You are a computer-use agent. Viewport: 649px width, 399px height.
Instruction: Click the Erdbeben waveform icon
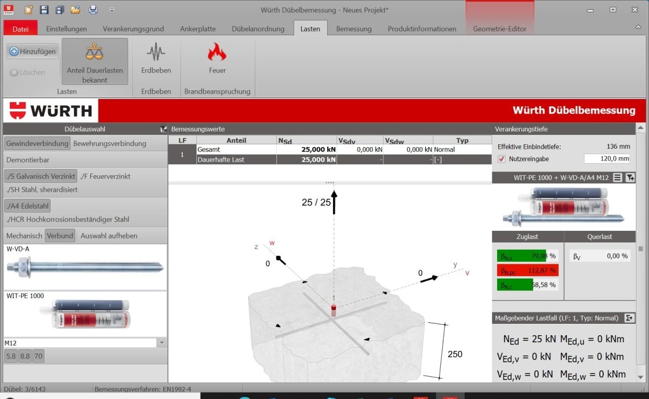point(156,52)
